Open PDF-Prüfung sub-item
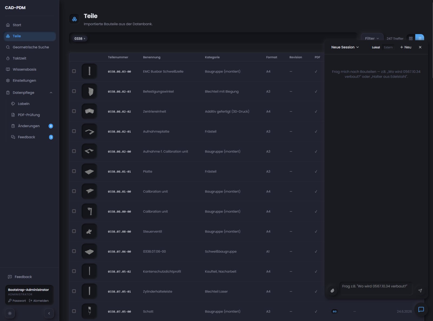This screenshot has height=321, width=433. [x=32, y=115]
